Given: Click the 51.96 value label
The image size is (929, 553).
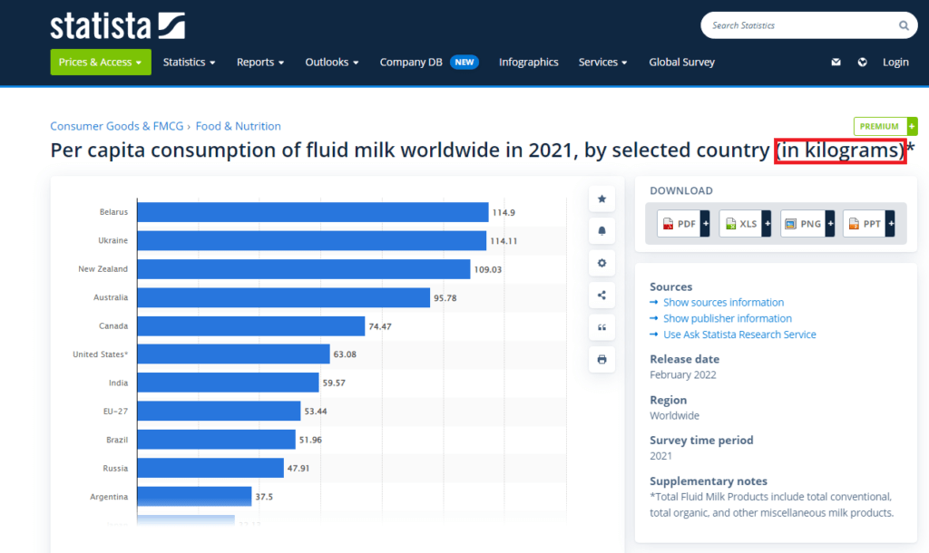Looking at the screenshot, I should [310, 440].
